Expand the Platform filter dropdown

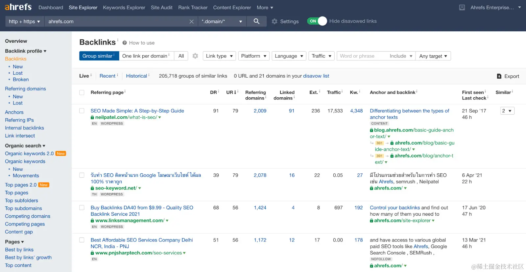click(253, 56)
